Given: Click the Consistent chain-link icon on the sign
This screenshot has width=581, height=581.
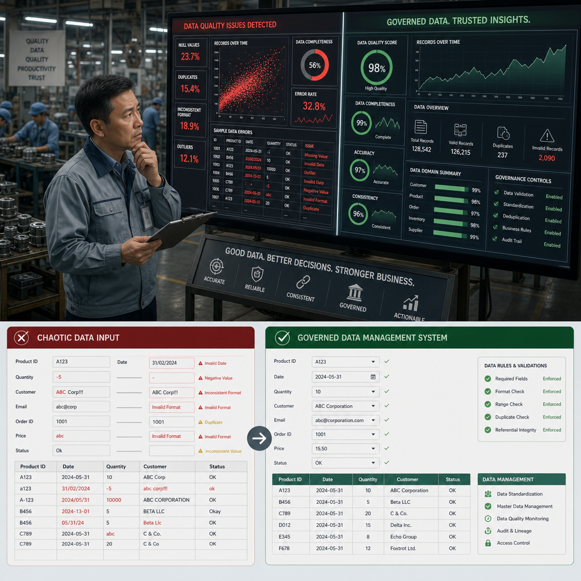Looking at the screenshot, I should click(303, 283).
